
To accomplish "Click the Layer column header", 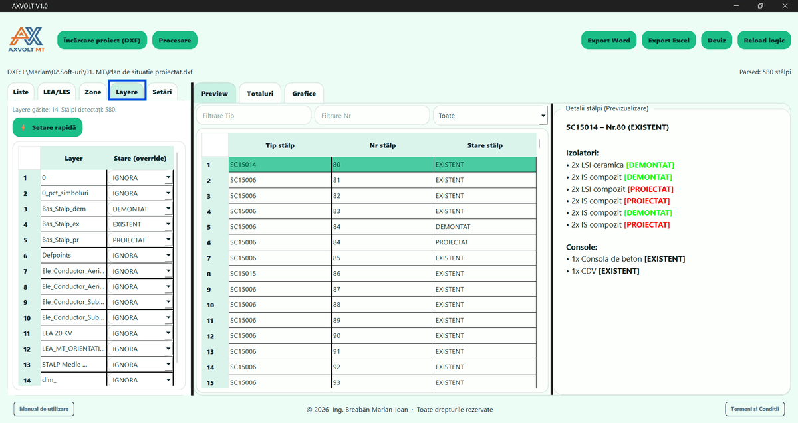I will tap(74, 159).
